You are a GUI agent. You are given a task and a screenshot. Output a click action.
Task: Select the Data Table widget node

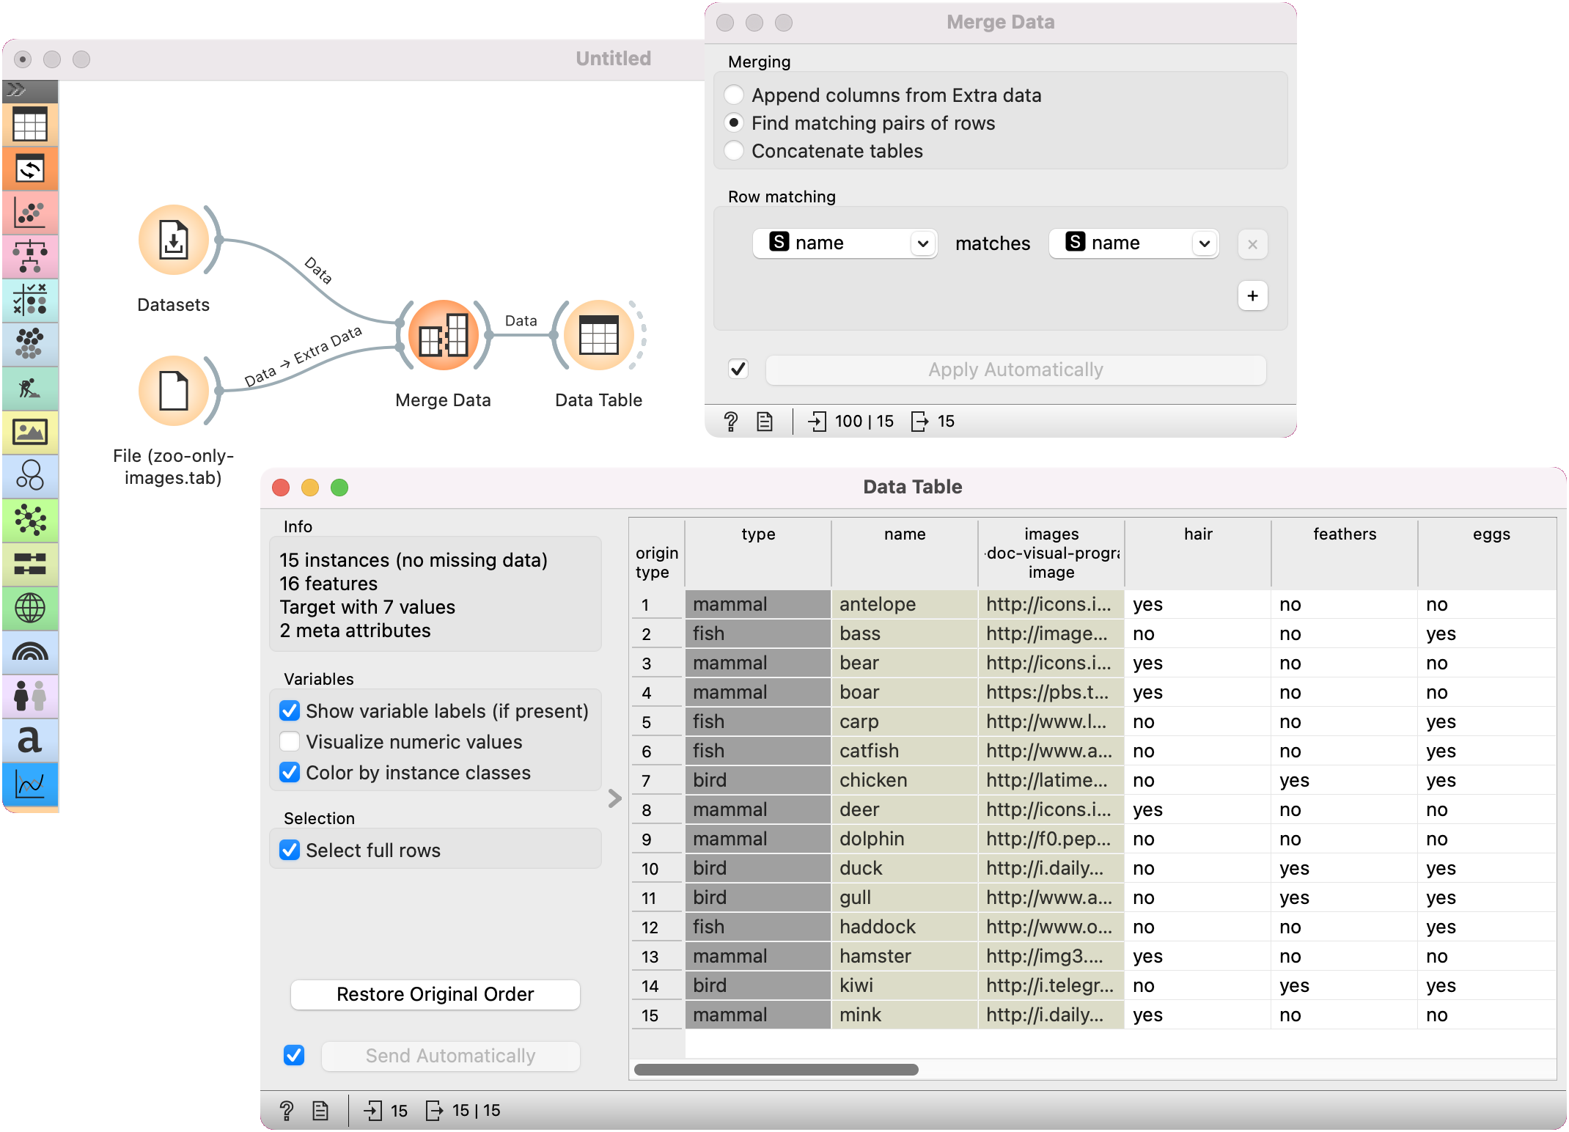coord(599,336)
